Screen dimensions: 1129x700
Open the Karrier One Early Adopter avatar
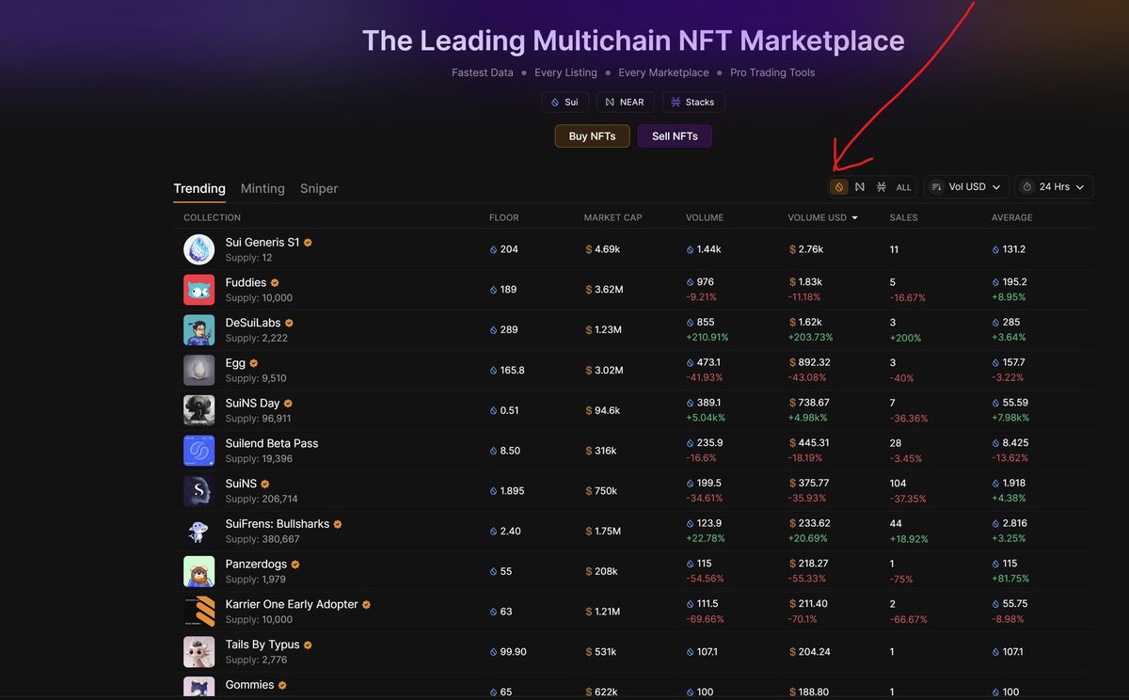pyautogui.click(x=199, y=612)
